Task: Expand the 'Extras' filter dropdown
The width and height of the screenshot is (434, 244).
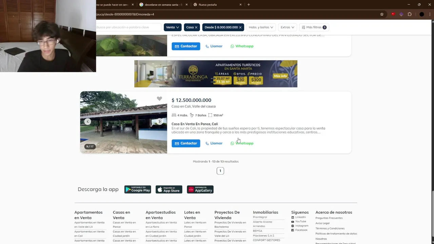Action: (288, 27)
